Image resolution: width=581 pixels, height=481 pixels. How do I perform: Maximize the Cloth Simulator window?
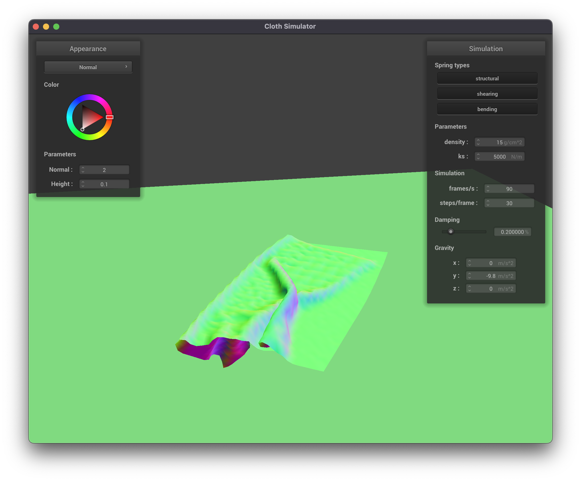tap(57, 27)
